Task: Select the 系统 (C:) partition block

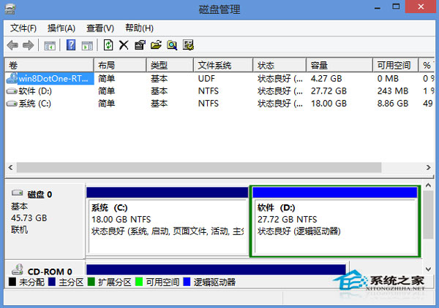Action: (168, 221)
